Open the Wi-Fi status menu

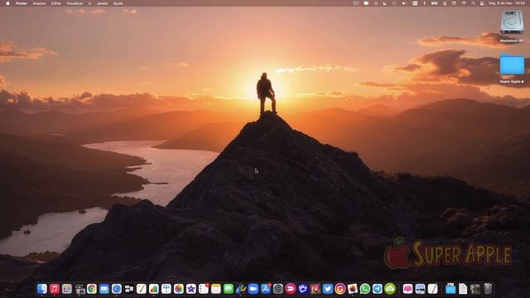click(x=464, y=3)
